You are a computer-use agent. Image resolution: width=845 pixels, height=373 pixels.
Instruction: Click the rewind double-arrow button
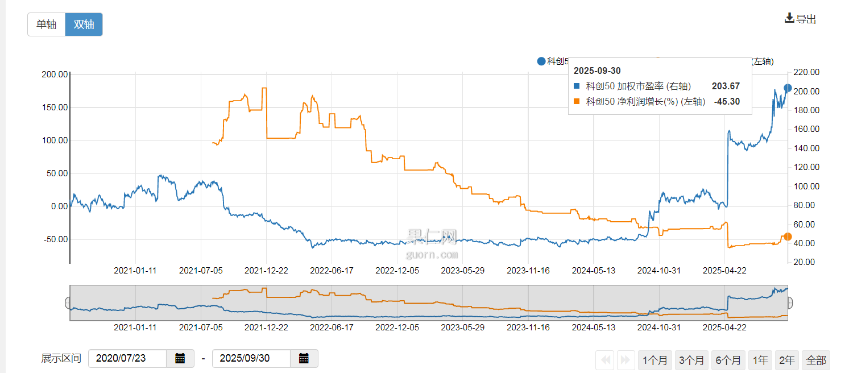click(606, 360)
